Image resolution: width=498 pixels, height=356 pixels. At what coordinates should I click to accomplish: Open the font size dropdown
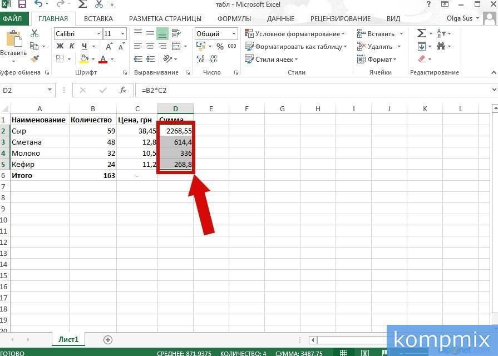click(x=121, y=33)
